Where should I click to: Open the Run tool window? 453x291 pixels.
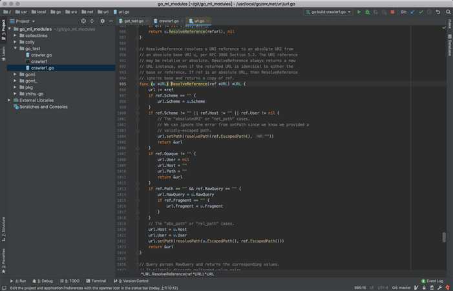pos(18,281)
